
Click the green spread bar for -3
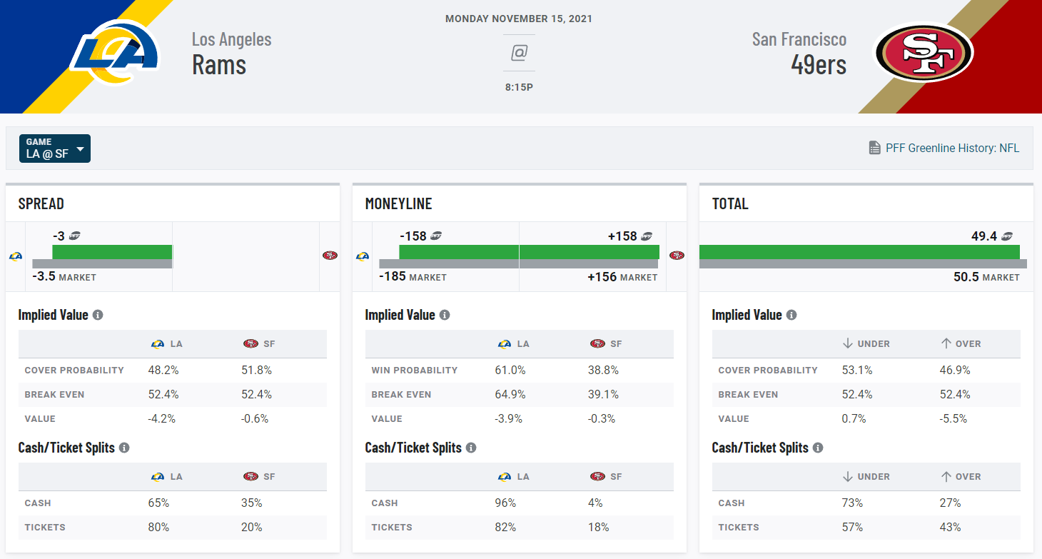[x=112, y=252]
